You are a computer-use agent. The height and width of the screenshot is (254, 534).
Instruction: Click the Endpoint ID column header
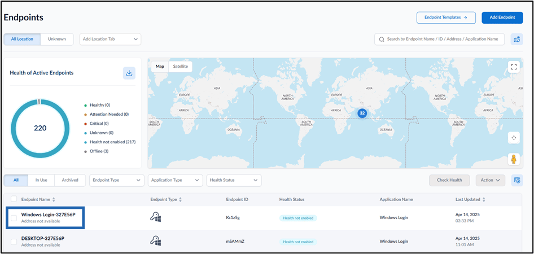coord(237,199)
